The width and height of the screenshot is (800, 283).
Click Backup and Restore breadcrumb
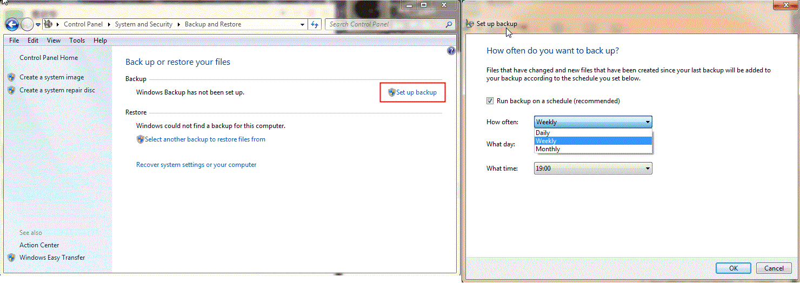(213, 24)
